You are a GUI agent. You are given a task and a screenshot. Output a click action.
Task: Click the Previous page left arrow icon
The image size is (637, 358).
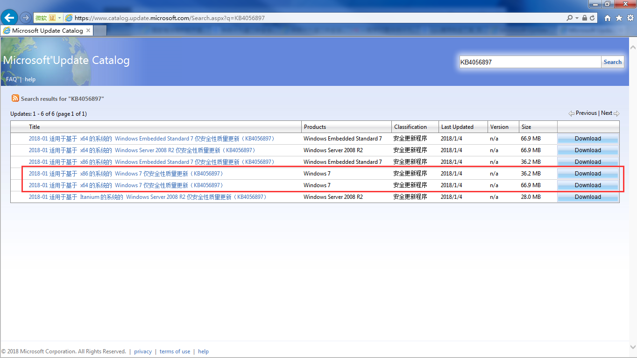(x=572, y=113)
